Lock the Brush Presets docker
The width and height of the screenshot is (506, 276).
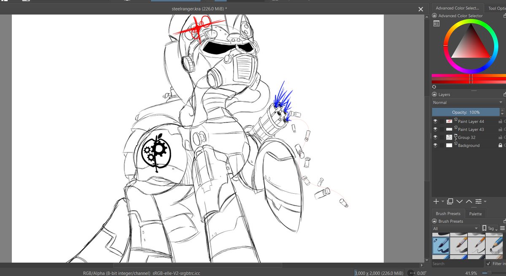(434, 221)
